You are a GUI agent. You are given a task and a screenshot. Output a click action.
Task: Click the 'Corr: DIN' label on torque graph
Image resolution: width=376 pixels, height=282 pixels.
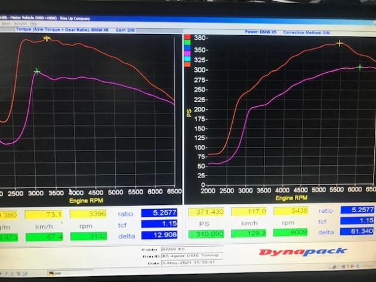coord(125,30)
